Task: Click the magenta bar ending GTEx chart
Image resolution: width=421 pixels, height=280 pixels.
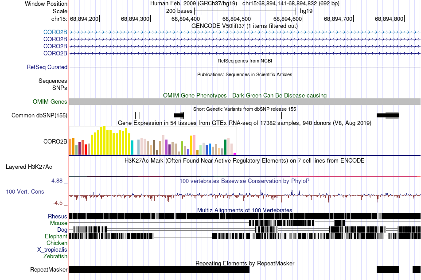Action: pos(235,154)
